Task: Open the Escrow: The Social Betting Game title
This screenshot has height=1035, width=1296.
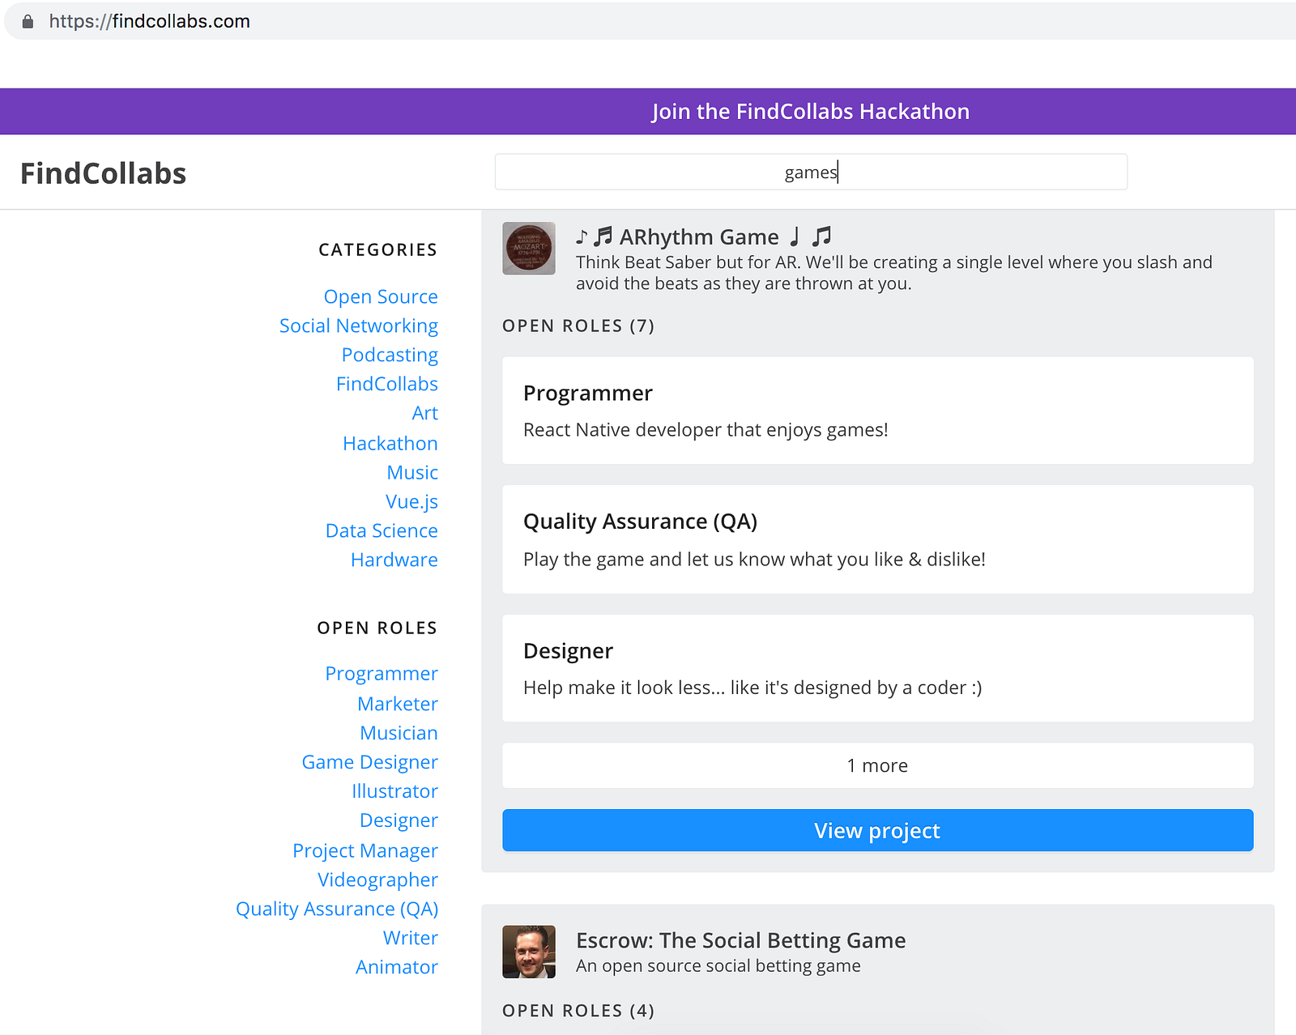Action: click(740, 940)
